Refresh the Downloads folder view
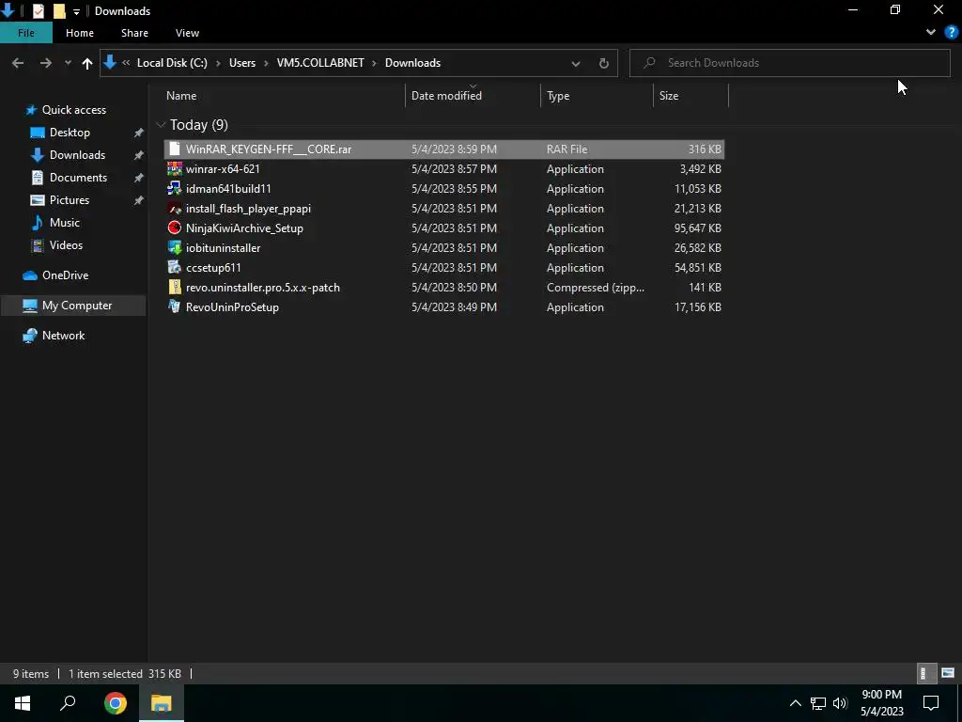This screenshot has width=962, height=722. pos(604,63)
